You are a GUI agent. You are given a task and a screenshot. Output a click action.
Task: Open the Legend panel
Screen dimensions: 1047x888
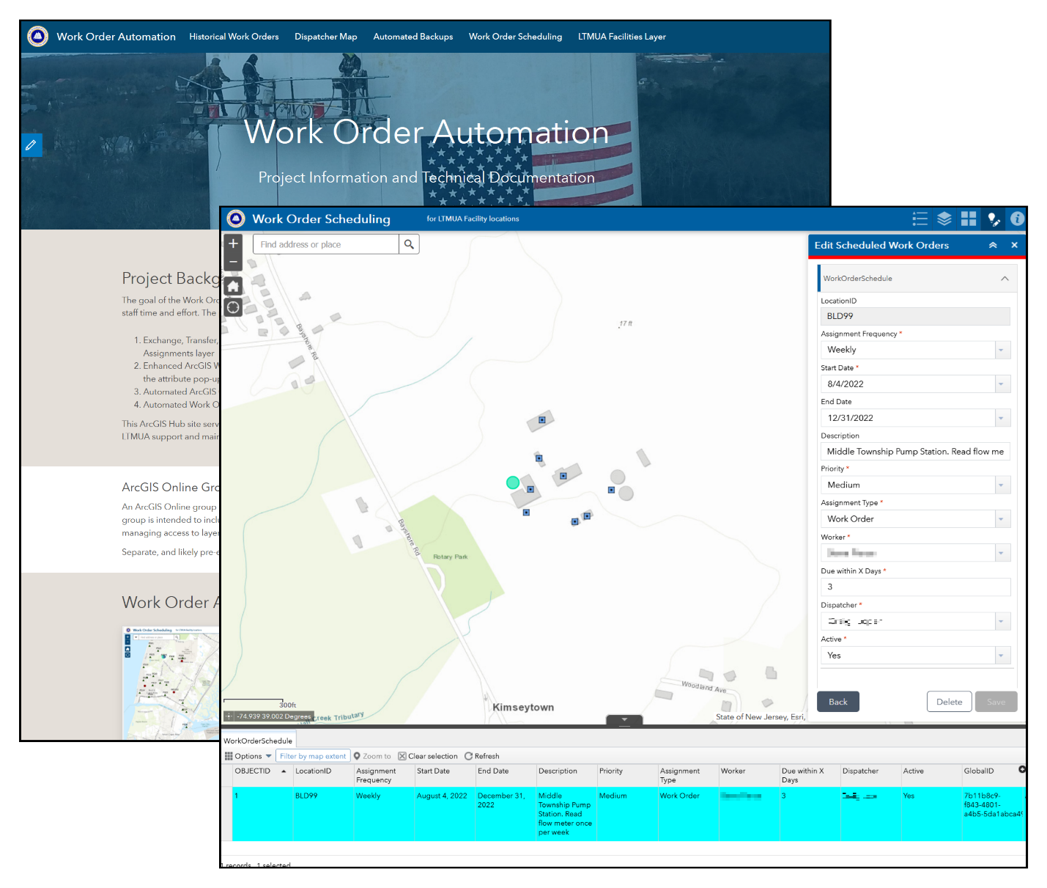click(920, 219)
